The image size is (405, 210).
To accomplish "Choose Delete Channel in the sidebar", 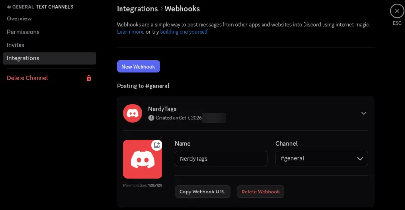I will 27,78.
